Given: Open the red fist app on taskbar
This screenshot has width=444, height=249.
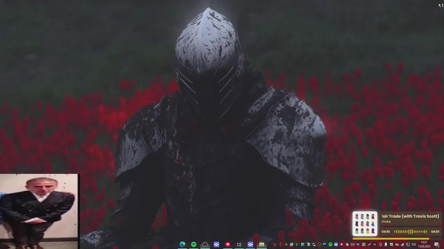Looking at the screenshot, I should pos(228,245).
